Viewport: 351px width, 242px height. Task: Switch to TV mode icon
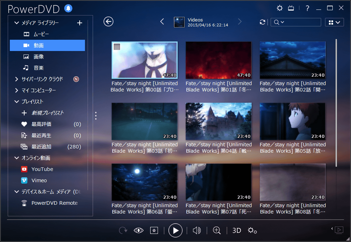[x=291, y=8]
